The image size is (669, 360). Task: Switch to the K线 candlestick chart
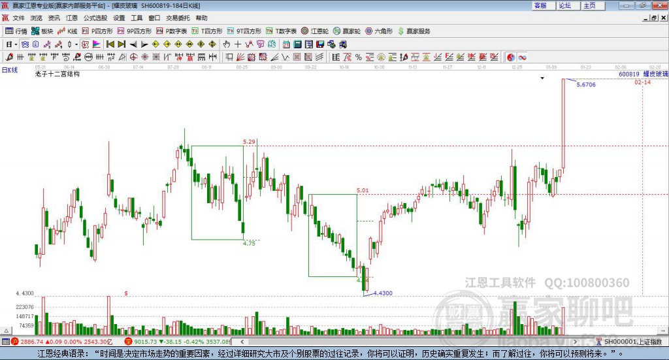pyautogui.click(x=67, y=31)
